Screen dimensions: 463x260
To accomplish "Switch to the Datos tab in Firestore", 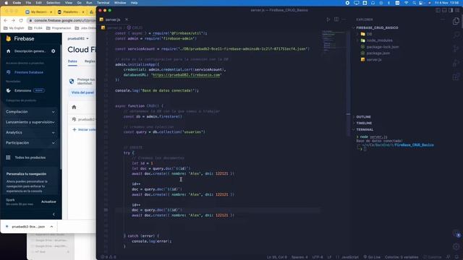I will (x=72, y=61).
